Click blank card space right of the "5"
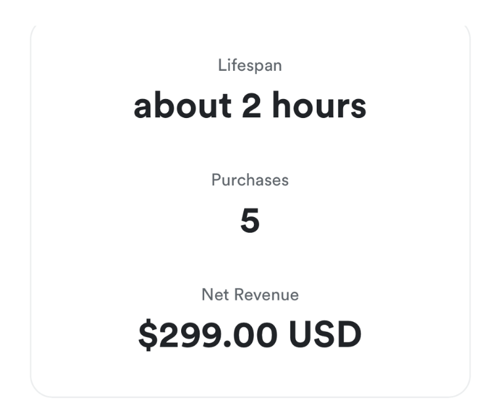Image resolution: width=504 pixels, height=406 pixels. (x=367, y=221)
